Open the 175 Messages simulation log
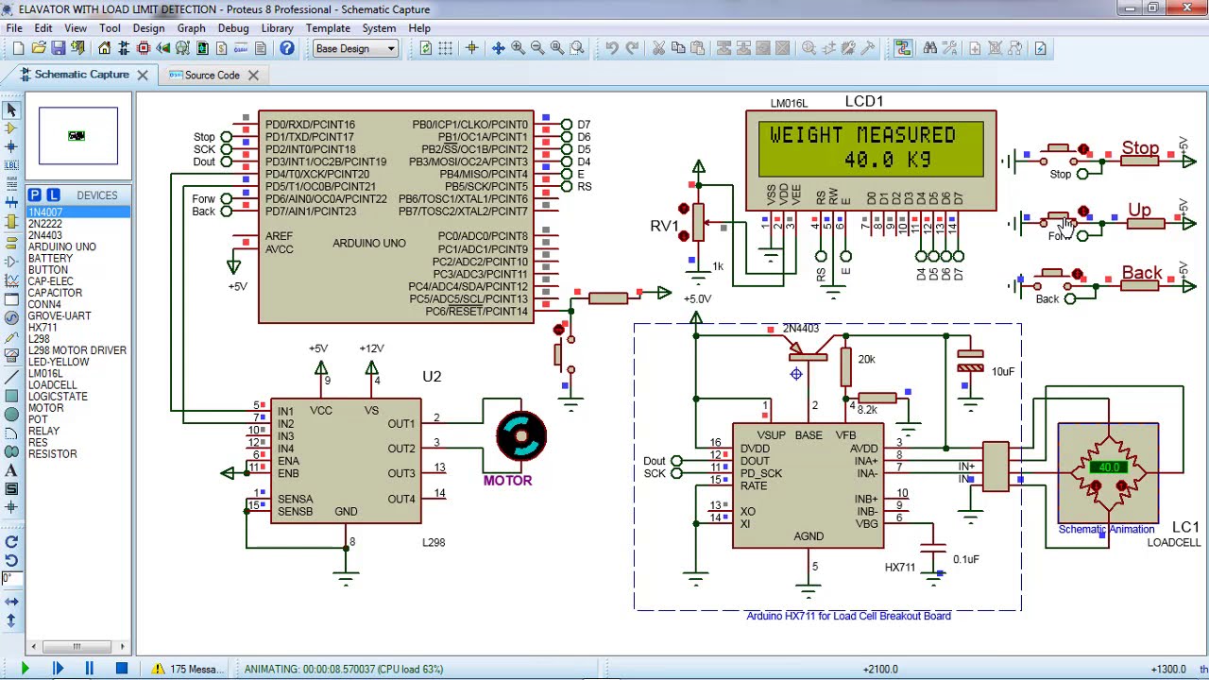The width and height of the screenshot is (1209, 680). pyautogui.click(x=188, y=669)
